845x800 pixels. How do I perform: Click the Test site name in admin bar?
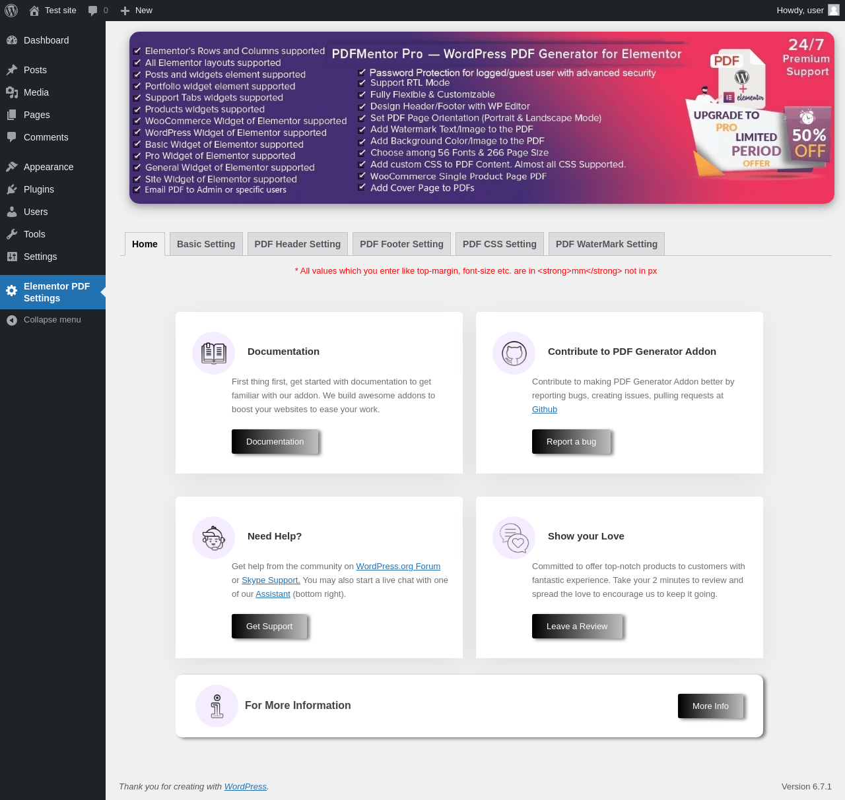pos(61,11)
